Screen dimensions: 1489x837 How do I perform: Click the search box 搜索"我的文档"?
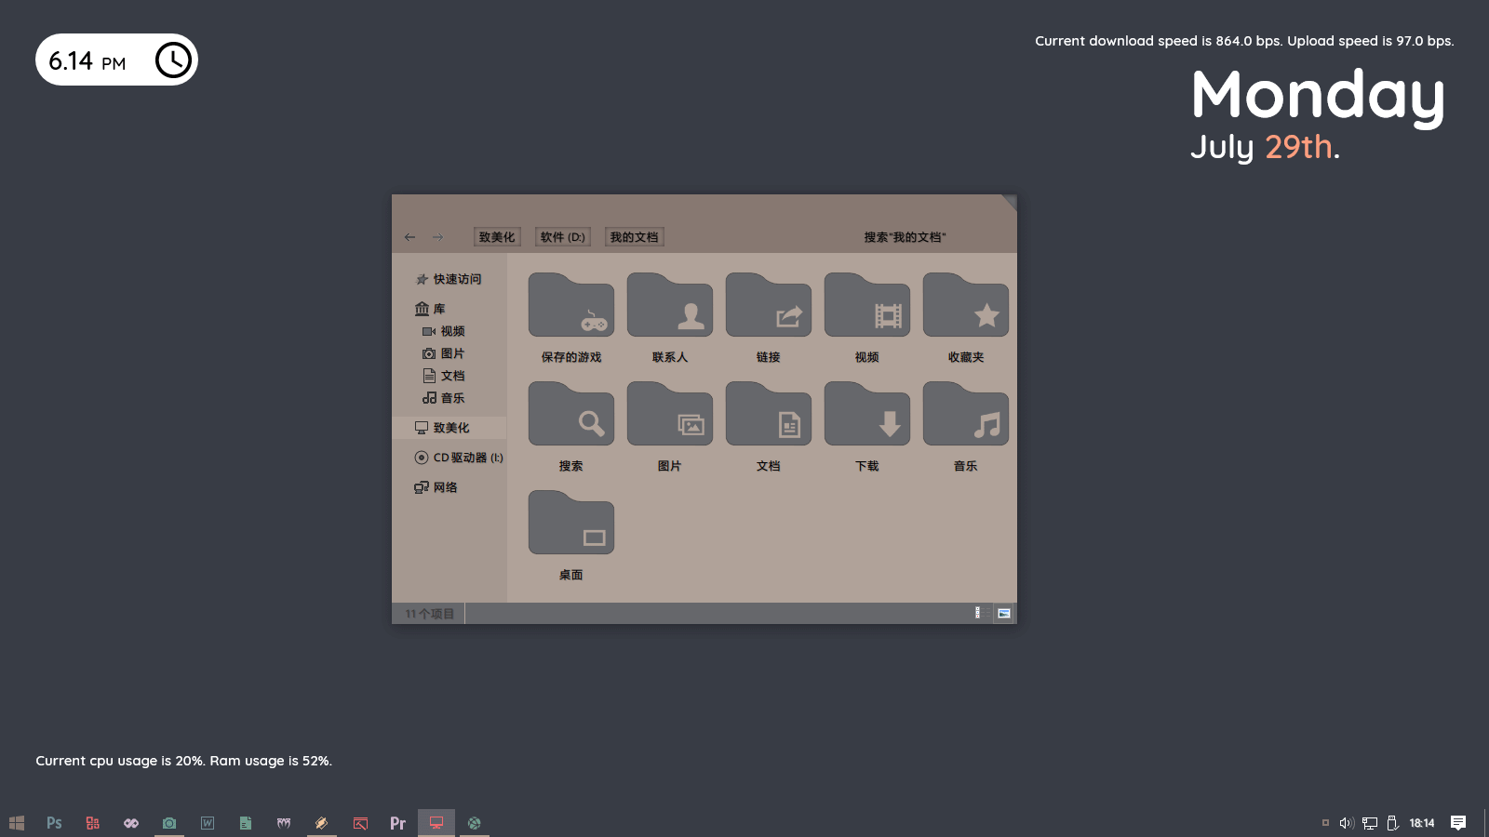[x=905, y=237]
